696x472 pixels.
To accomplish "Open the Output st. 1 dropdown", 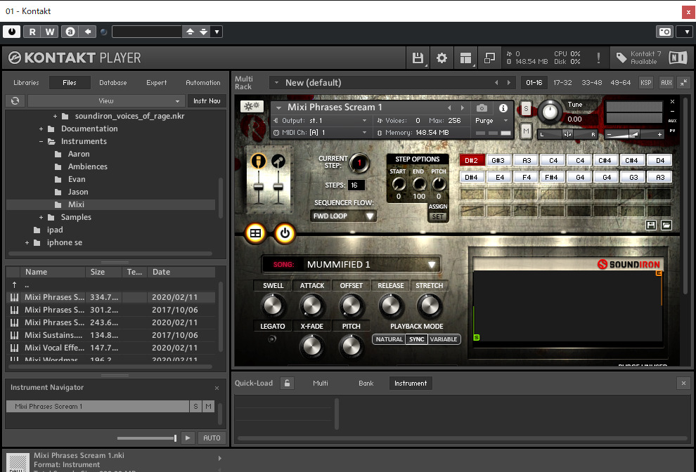I will 320,121.
